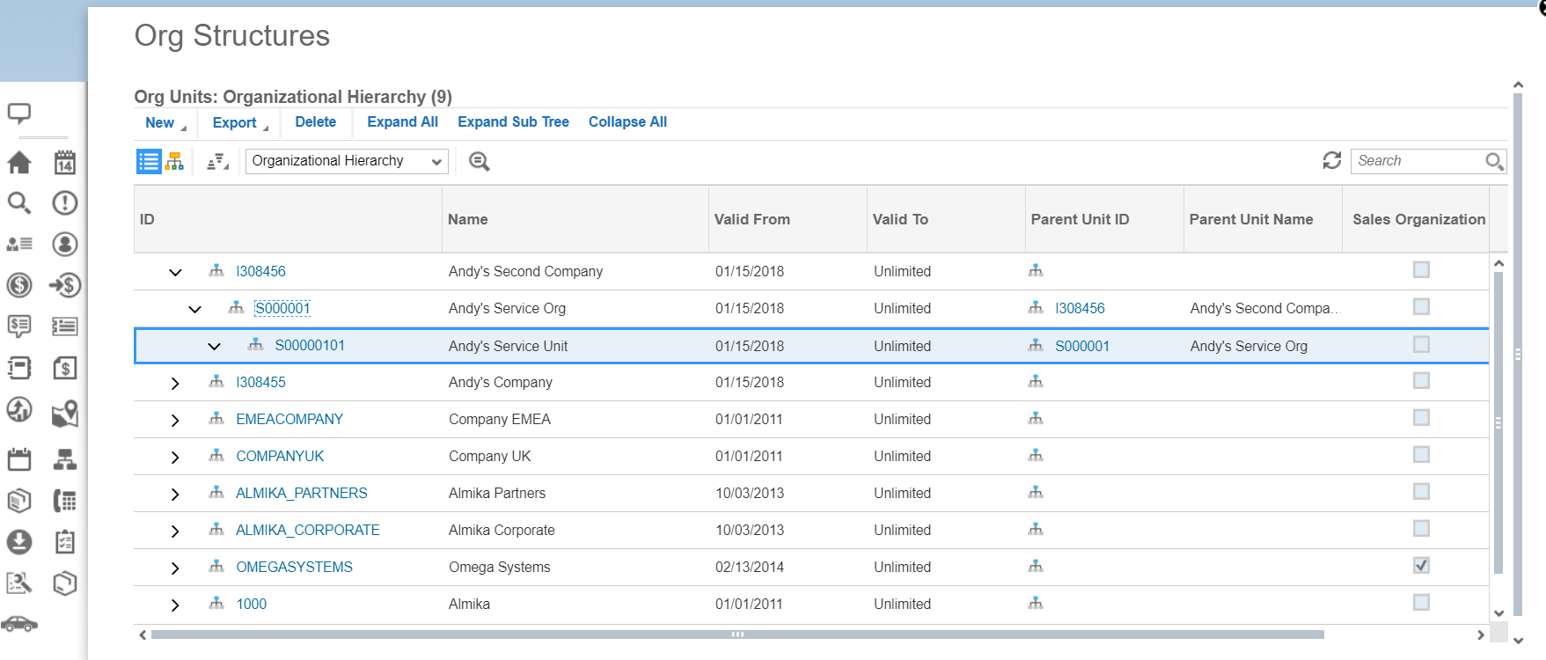The image size is (1546, 660).
Task: Click the magnifier query icon in the toolbar
Action: (479, 161)
